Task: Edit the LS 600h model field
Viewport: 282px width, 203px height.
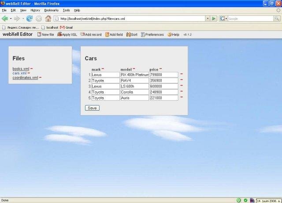Action: pos(135,86)
